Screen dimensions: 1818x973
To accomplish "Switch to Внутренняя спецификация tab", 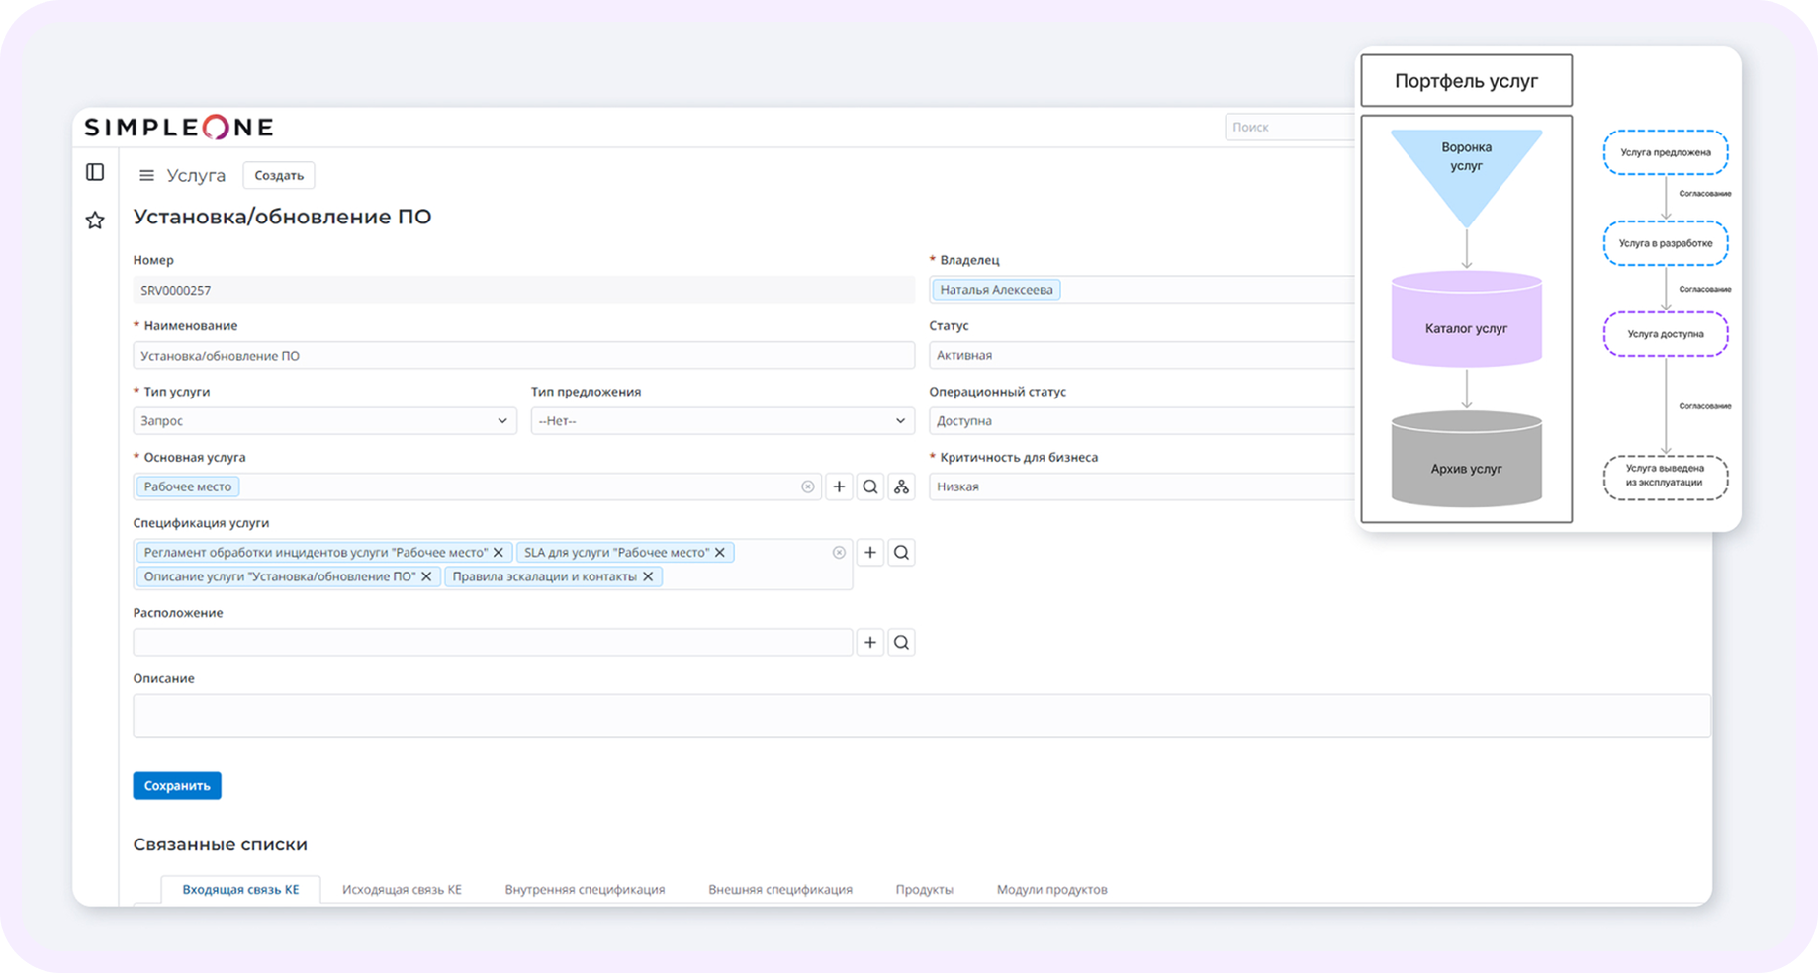I will click(x=585, y=889).
